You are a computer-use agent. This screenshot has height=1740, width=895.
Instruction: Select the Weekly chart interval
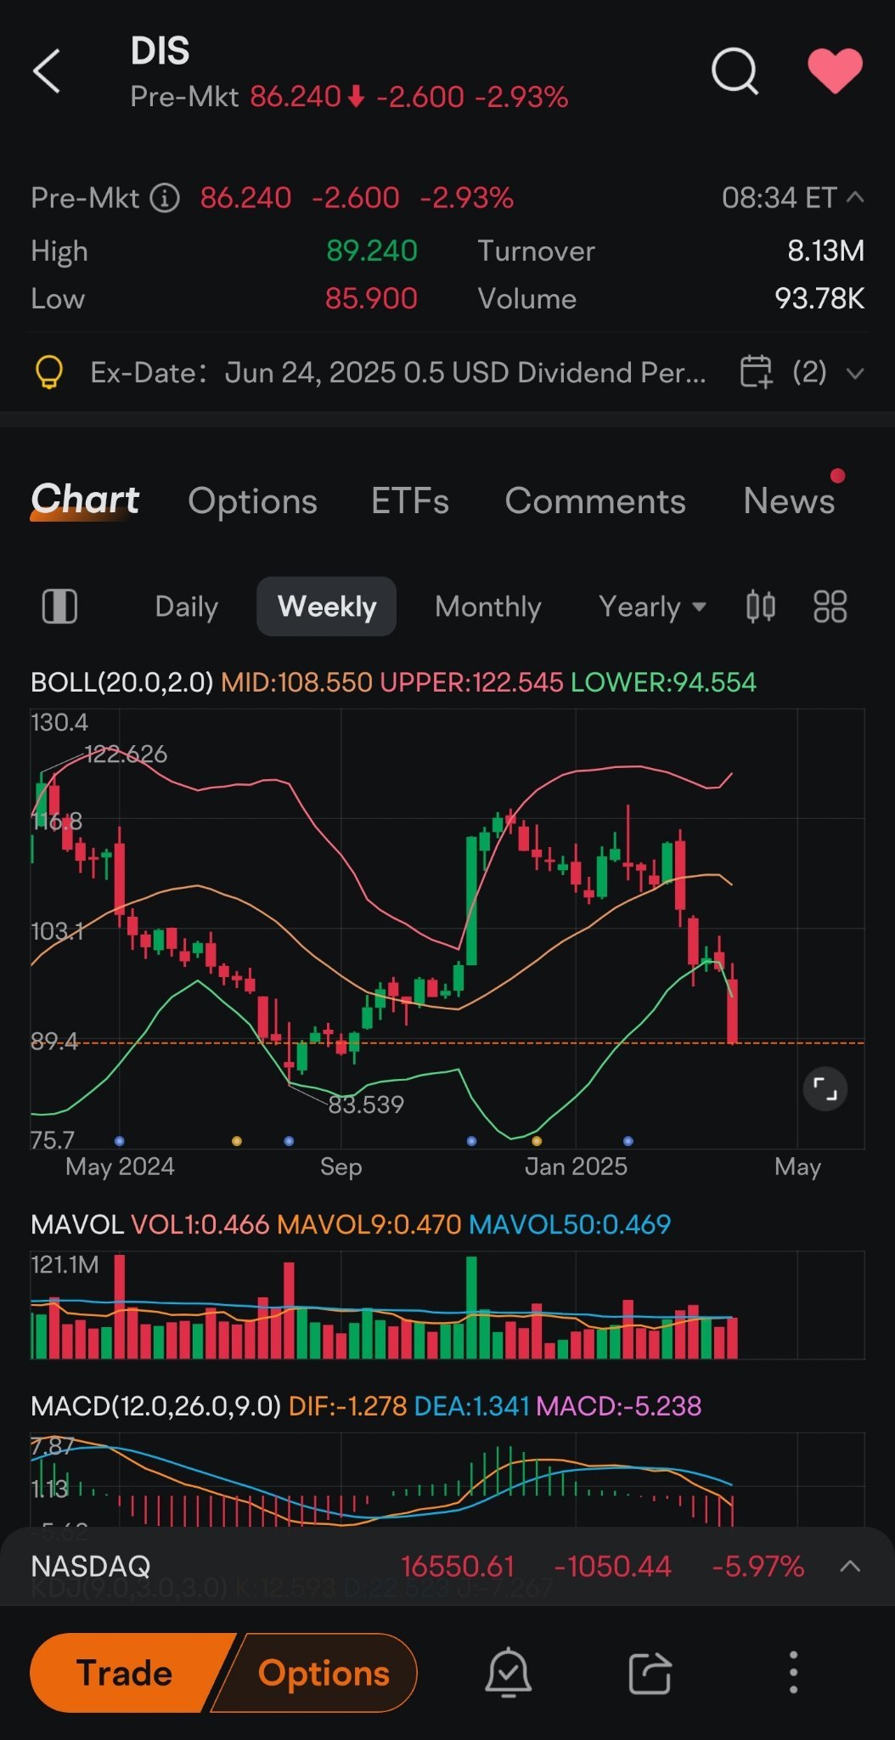[327, 607]
